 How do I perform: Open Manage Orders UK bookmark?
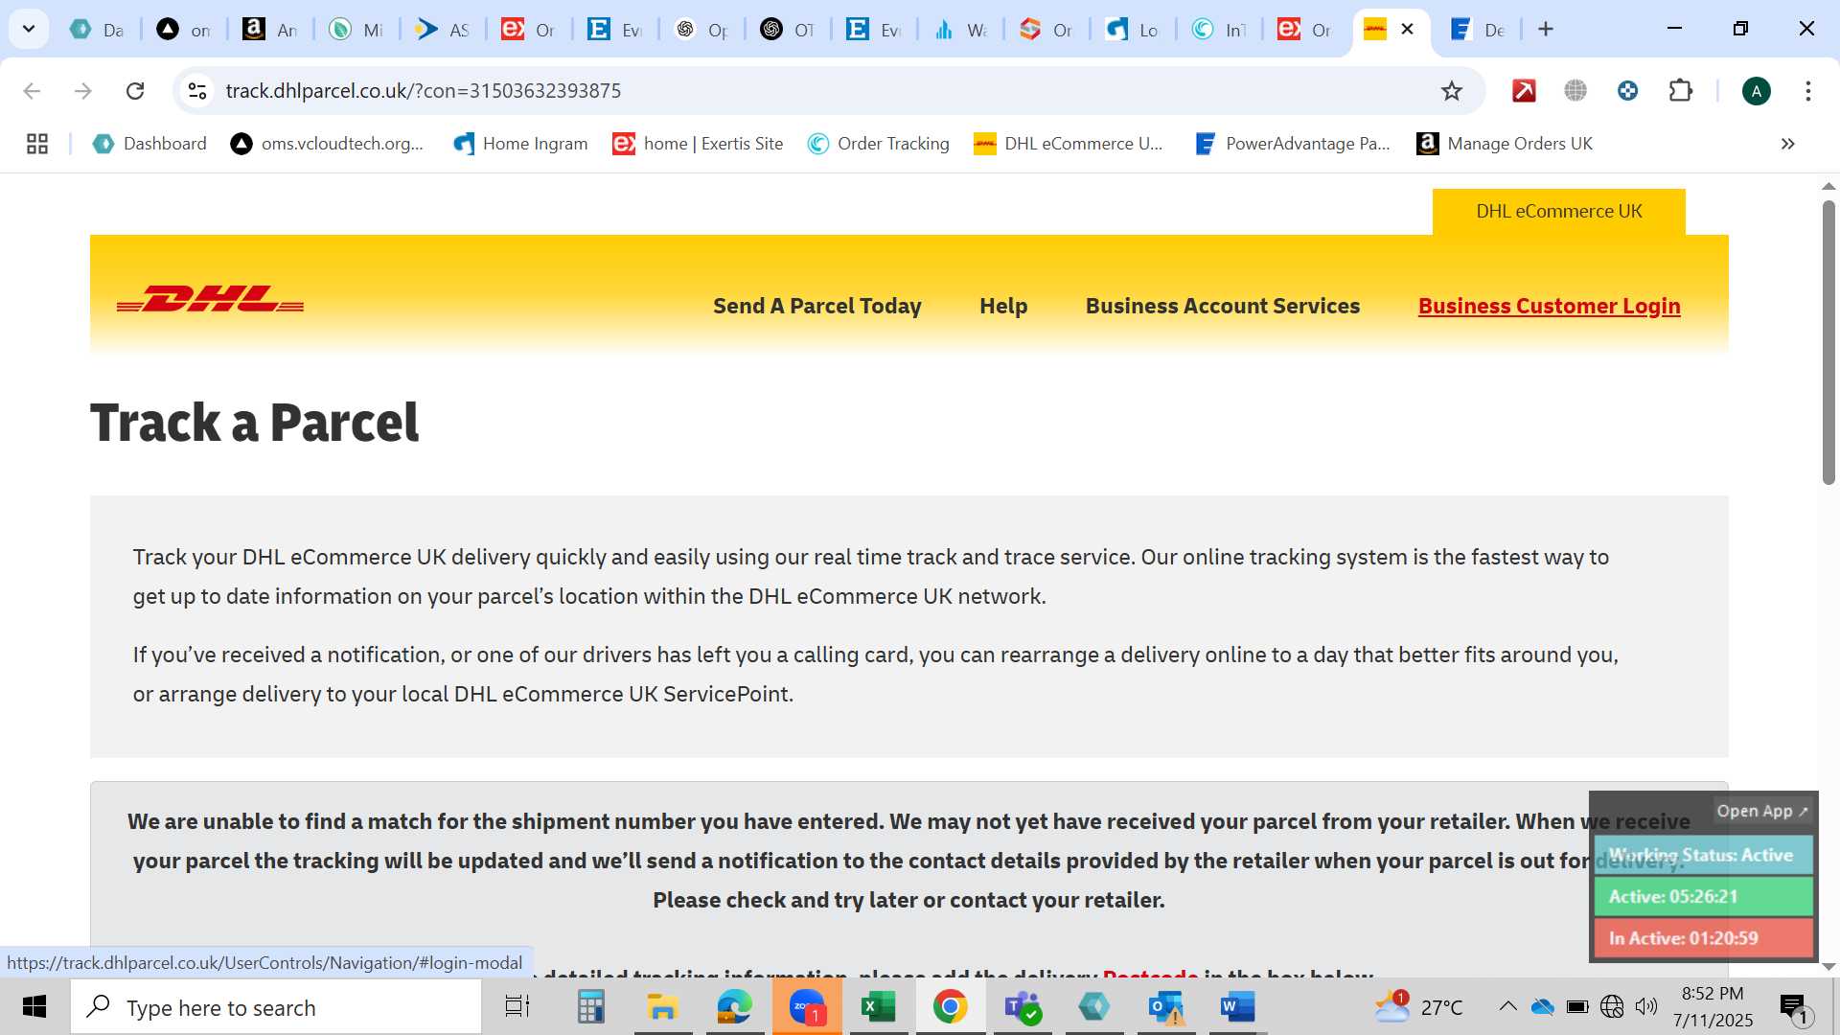tap(1505, 144)
